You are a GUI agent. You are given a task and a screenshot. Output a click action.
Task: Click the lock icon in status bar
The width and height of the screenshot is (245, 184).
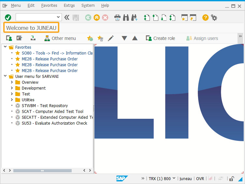pos(232,179)
